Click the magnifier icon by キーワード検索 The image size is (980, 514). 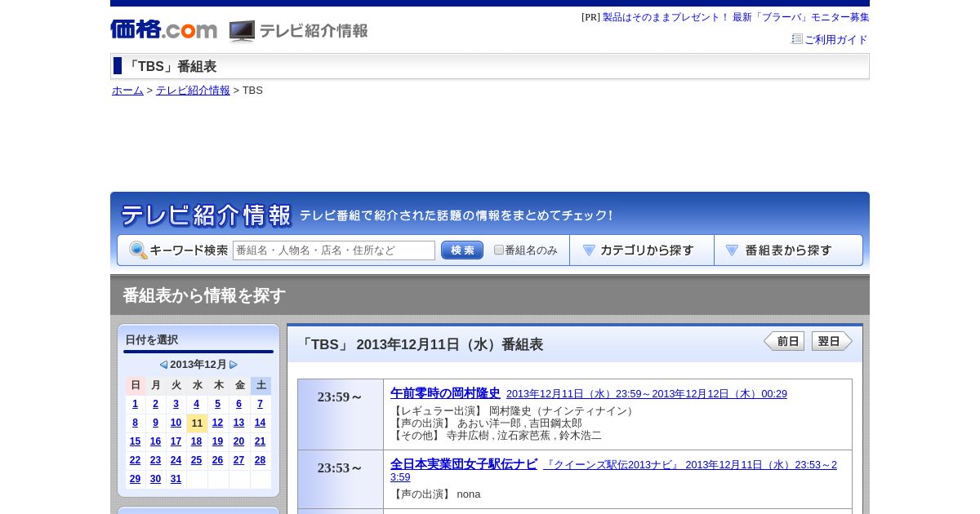(x=138, y=250)
